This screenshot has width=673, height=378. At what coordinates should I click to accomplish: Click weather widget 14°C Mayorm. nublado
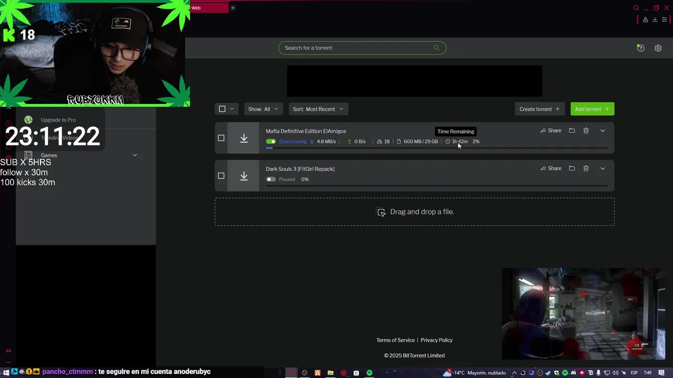pos(475,373)
